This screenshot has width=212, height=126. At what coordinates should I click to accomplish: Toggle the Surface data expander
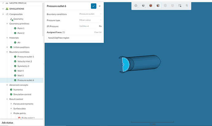[x=11, y=109]
